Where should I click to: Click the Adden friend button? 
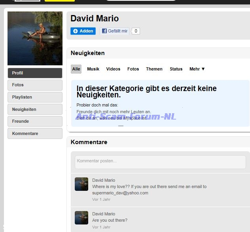point(83,31)
